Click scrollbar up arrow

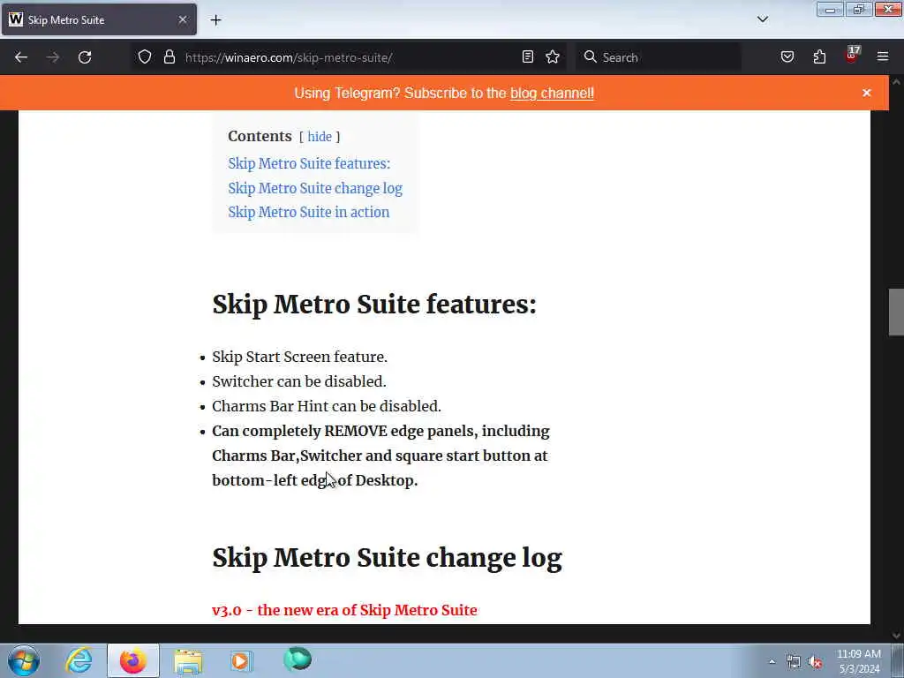(896, 82)
